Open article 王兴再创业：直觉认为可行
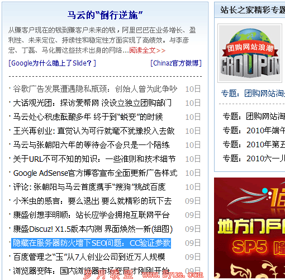The width and height of the screenshot is (285, 280). coord(94,131)
